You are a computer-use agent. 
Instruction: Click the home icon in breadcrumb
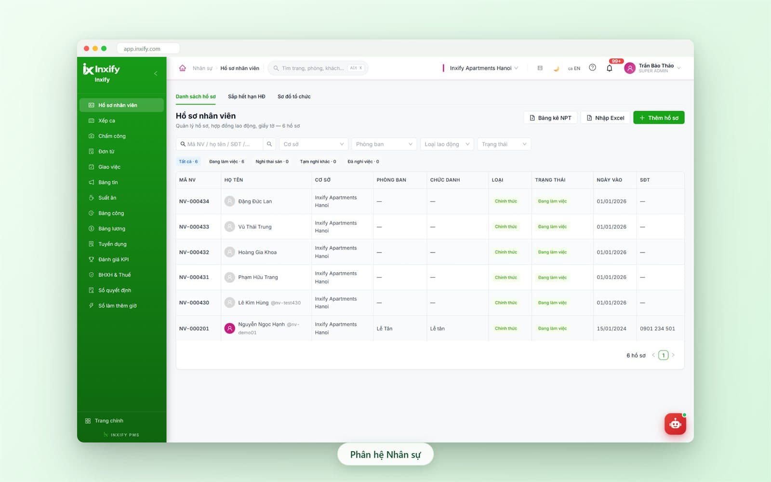[x=182, y=68]
